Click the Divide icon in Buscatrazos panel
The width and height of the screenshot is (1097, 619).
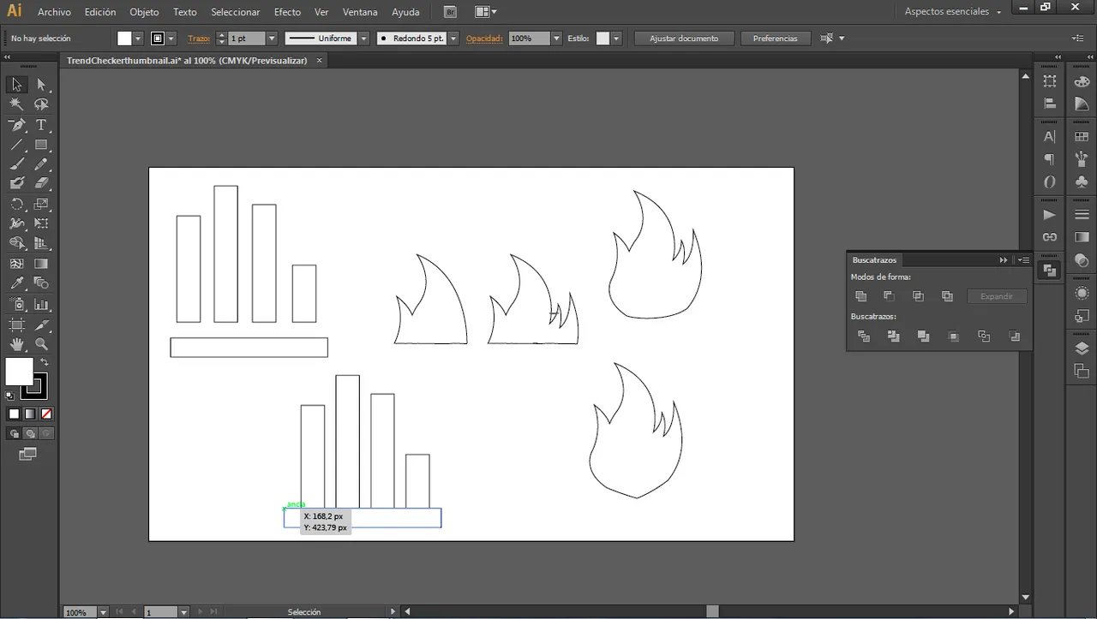[864, 336]
